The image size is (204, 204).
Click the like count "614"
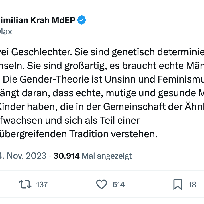(118, 185)
